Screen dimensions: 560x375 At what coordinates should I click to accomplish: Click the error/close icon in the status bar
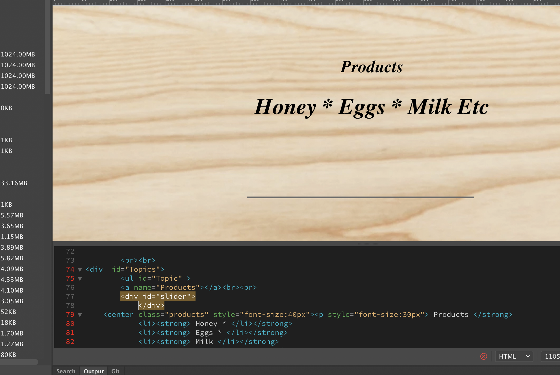483,356
